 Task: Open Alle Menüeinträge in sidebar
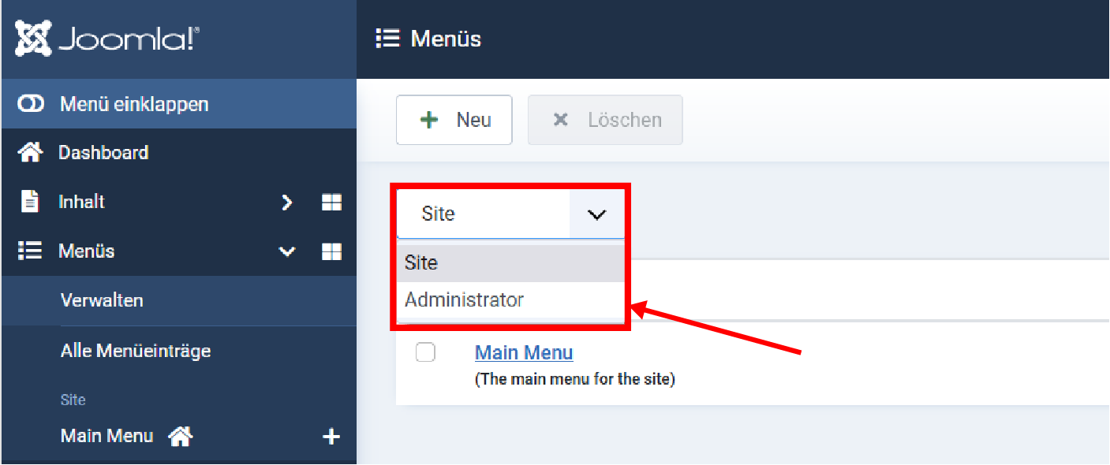(136, 351)
